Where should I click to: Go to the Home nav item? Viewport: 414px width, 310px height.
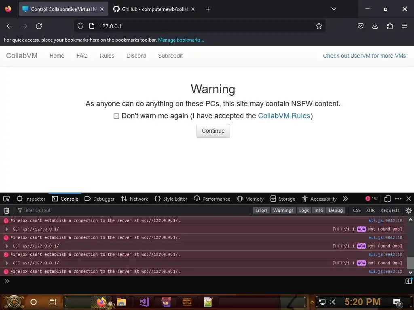tap(57, 56)
